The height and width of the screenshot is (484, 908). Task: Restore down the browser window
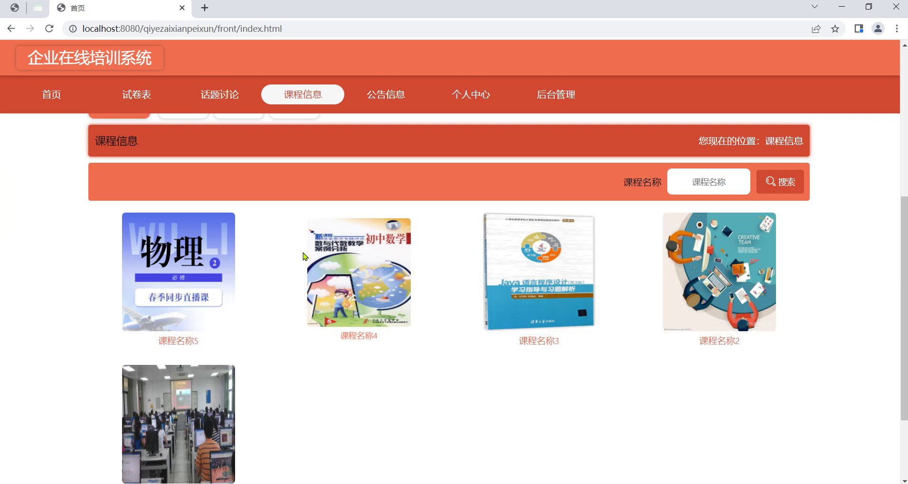[x=869, y=7]
